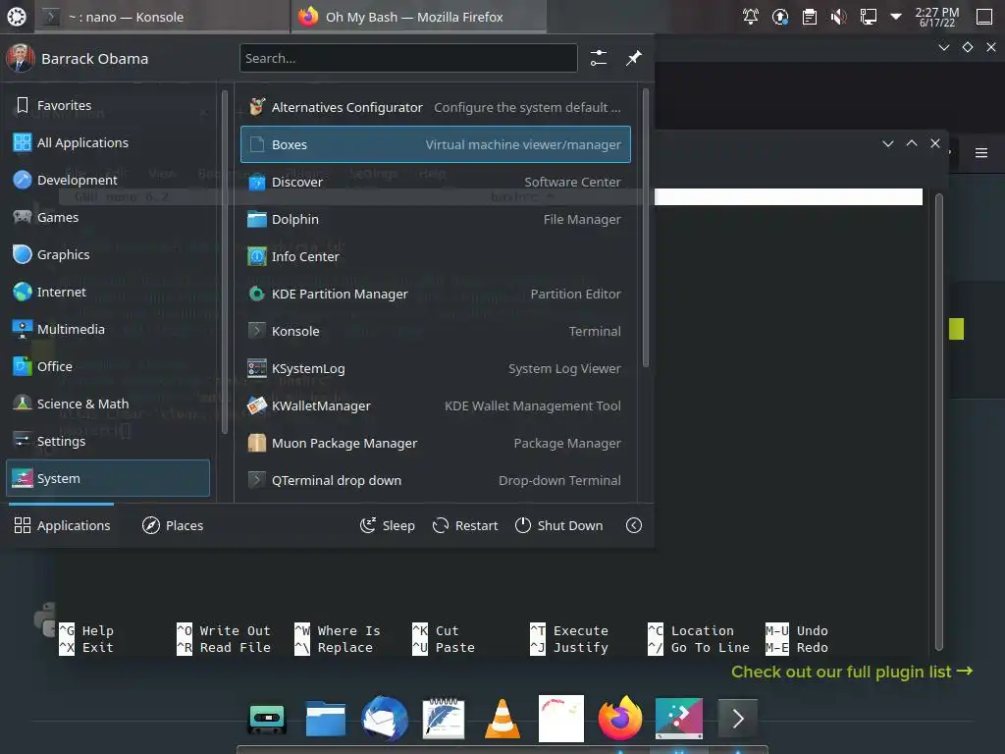
Task: Pin the application launcher open
Action: 633,58
